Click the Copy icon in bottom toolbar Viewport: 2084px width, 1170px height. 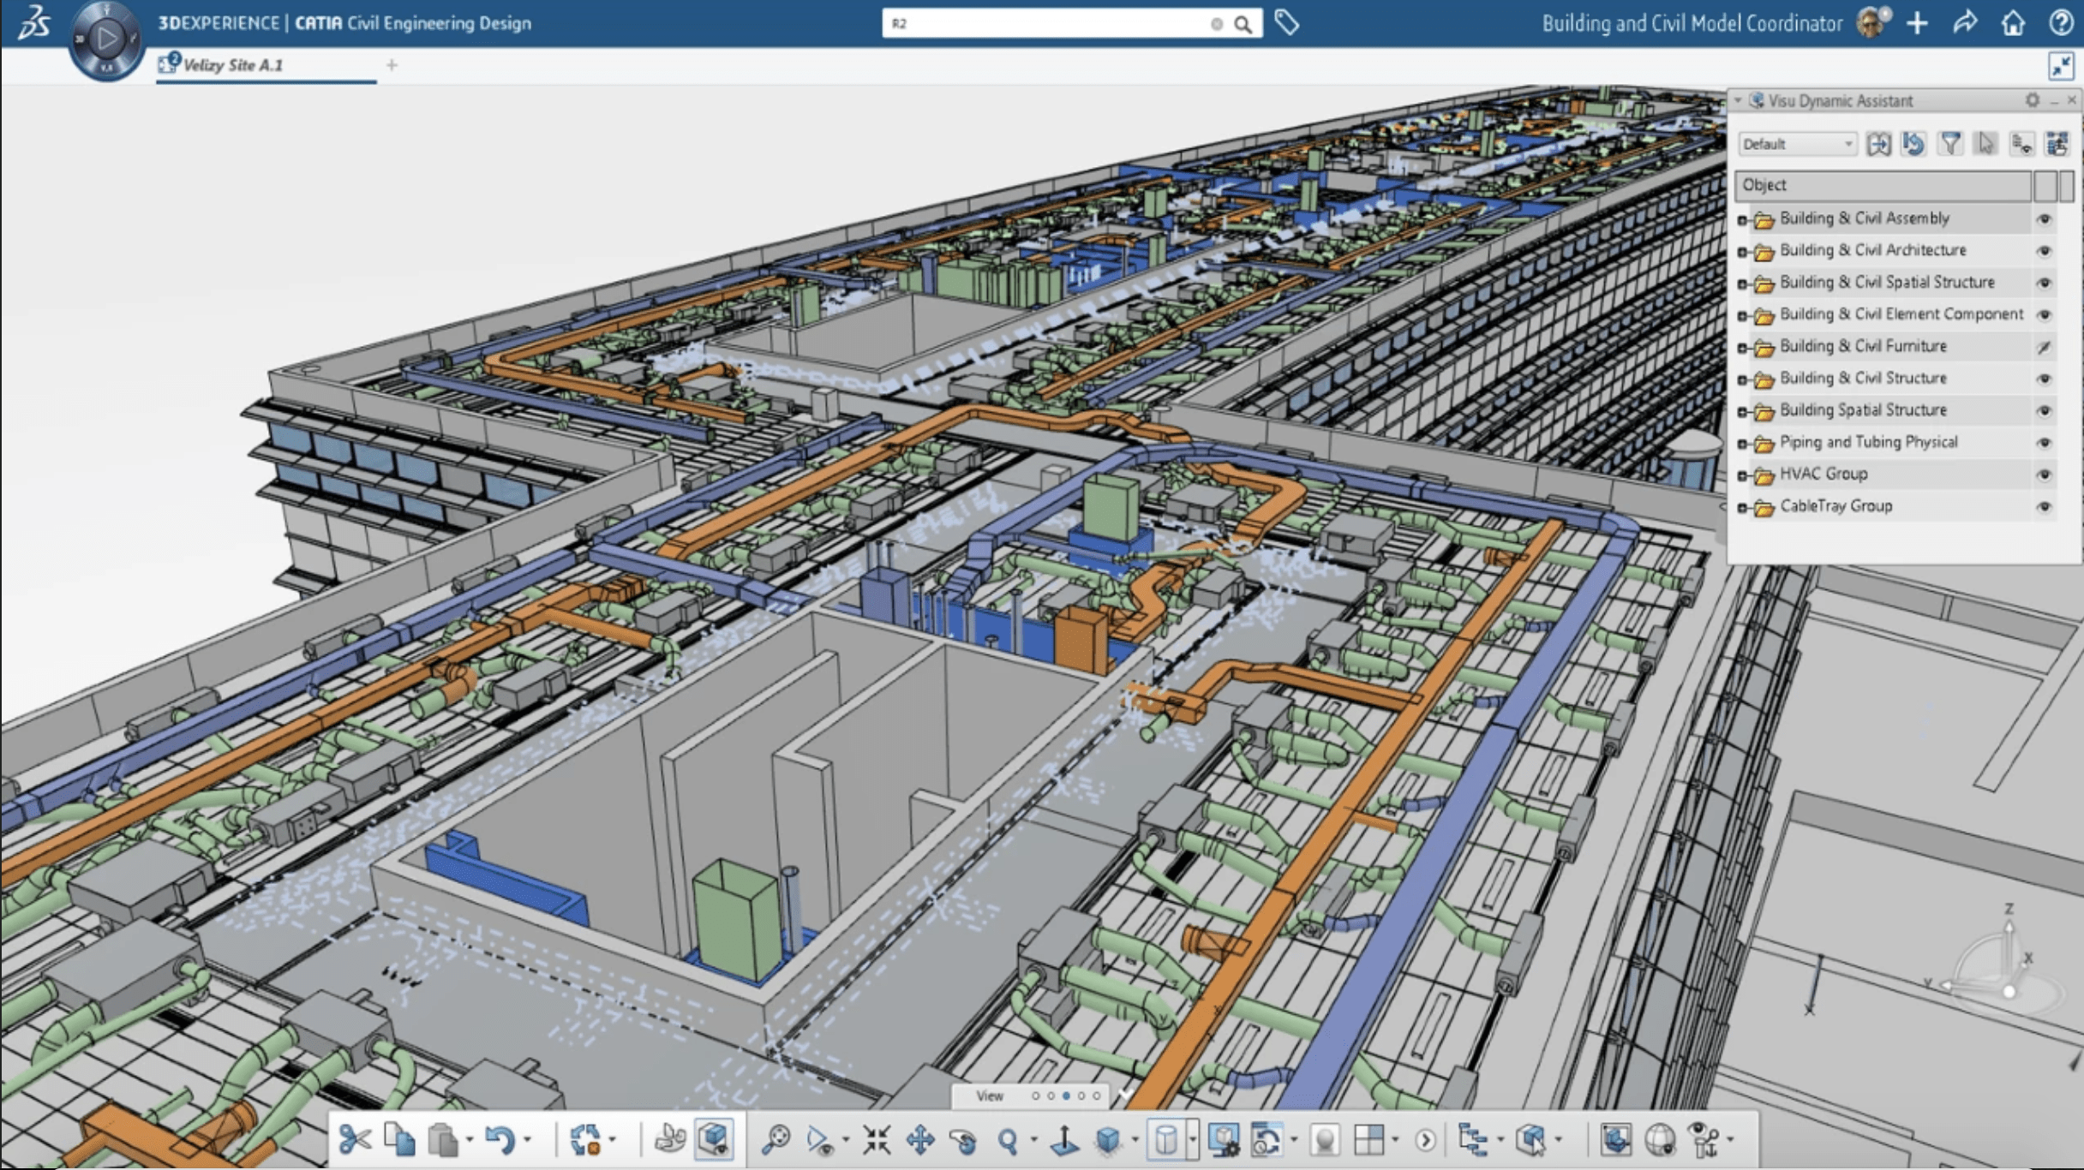point(399,1139)
